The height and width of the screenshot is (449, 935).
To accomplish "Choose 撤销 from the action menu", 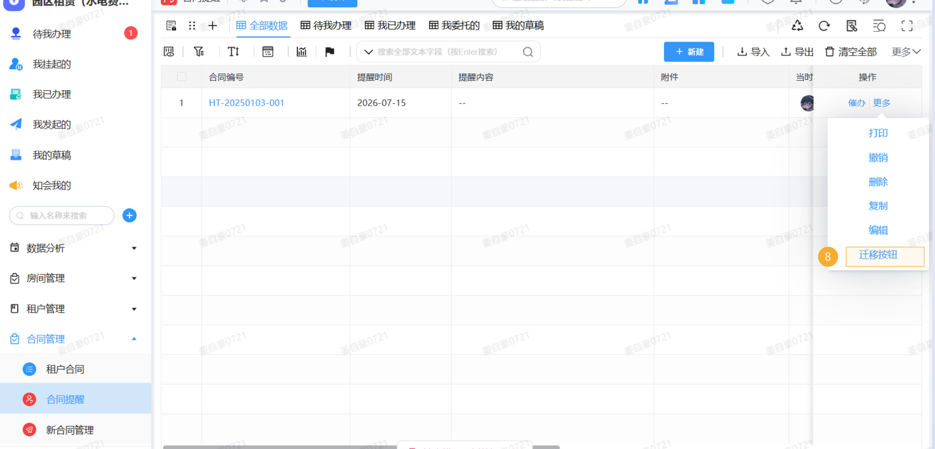I will pyautogui.click(x=878, y=157).
